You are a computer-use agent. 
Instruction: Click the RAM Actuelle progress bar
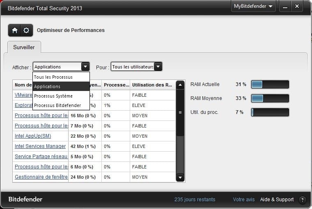[270, 84]
